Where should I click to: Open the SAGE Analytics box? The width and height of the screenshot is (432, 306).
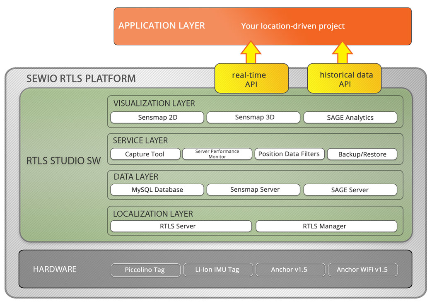click(350, 117)
